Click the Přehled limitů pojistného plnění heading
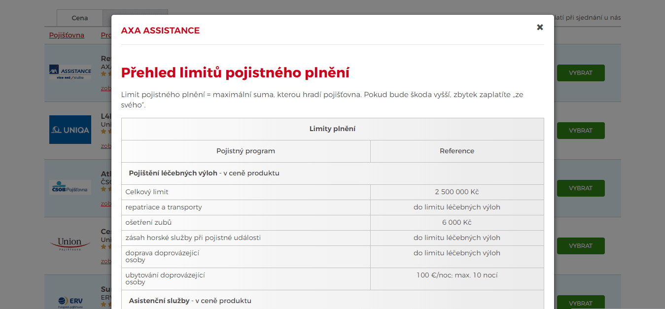This screenshot has width=665, height=309. [x=235, y=73]
